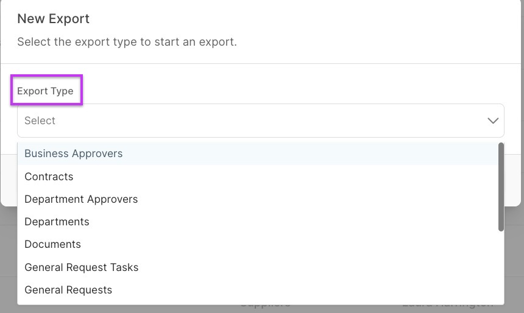Click the New Export dialog heading
Screen dimensions: 524x313
[x=53, y=19]
